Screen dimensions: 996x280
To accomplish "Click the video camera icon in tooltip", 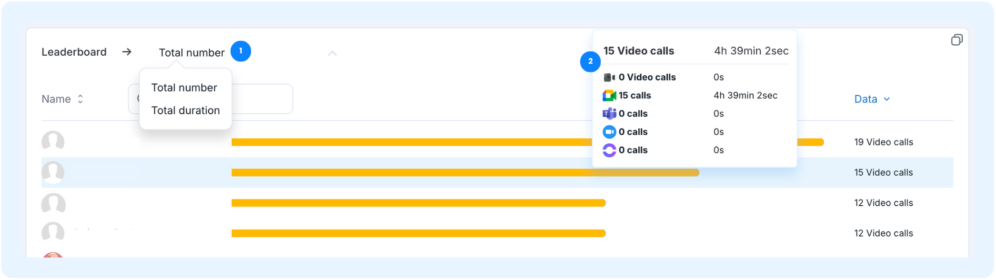I will pyautogui.click(x=609, y=78).
